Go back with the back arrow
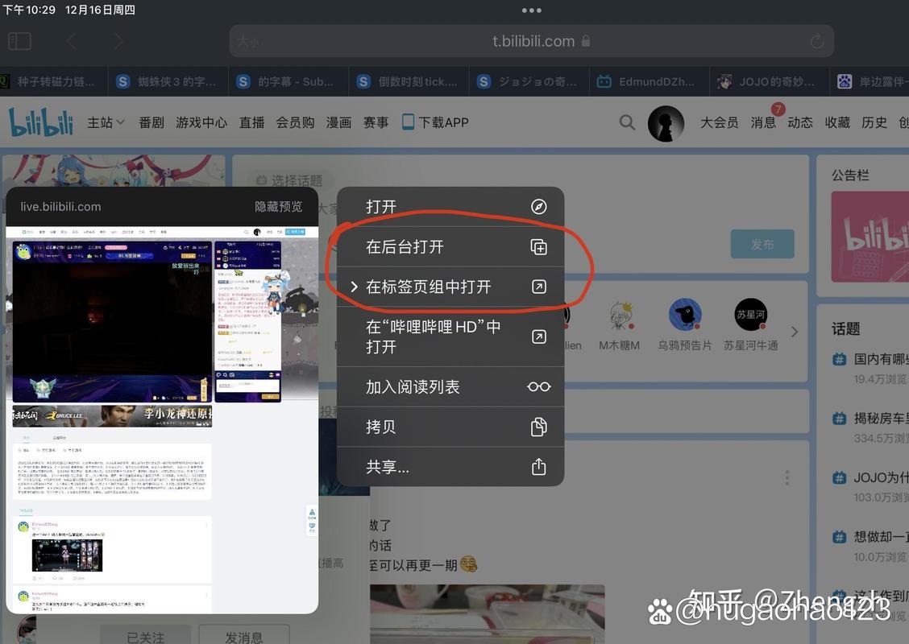909x644 pixels. (71, 41)
